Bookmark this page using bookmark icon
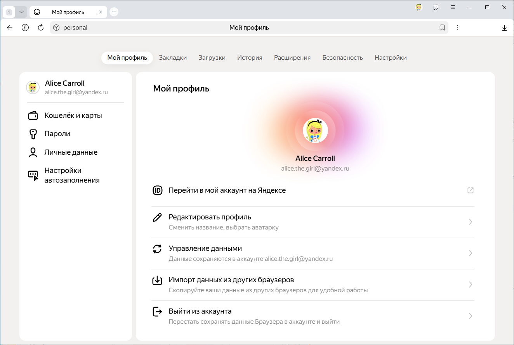 (x=442, y=28)
